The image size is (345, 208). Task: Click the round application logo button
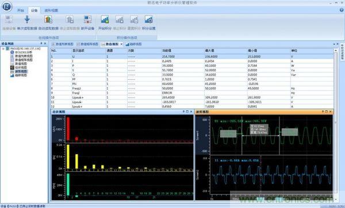(7, 6)
